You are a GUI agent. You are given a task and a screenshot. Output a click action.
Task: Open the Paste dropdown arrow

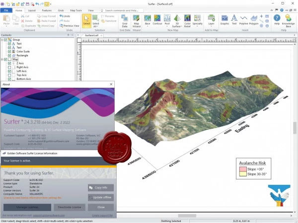pos(6,26)
